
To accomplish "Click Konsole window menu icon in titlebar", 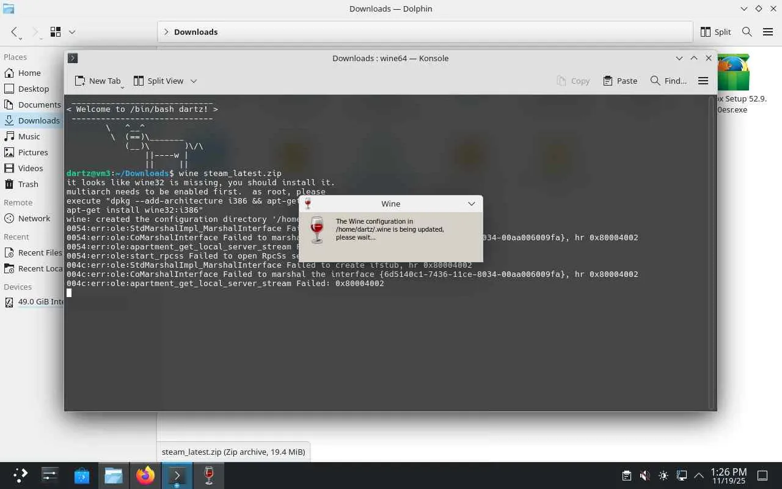I will pos(73,58).
